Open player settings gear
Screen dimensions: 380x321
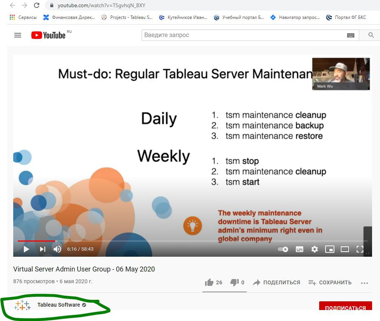point(315,249)
